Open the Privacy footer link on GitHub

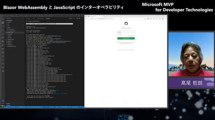pyautogui.click(x=122, y=50)
